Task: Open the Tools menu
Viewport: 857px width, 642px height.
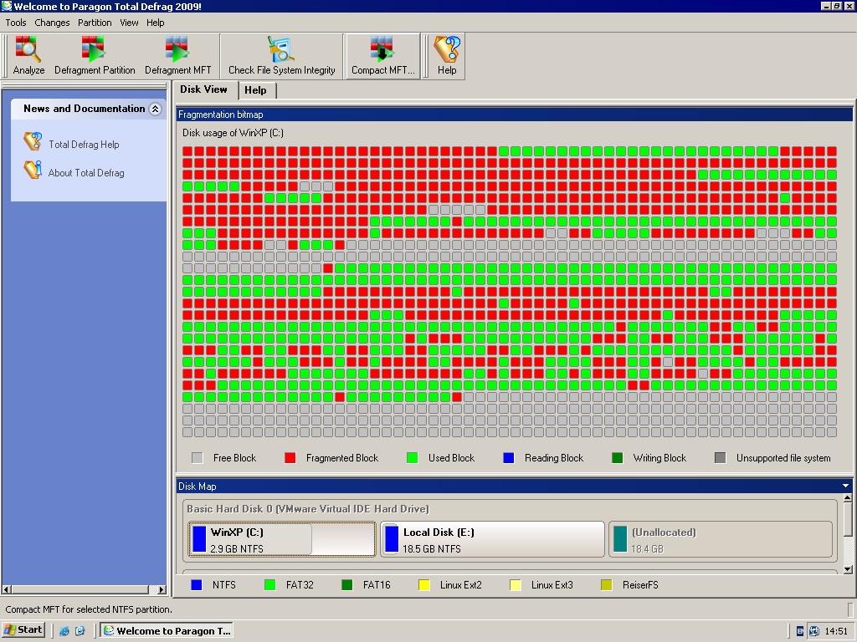Action: click(16, 23)
